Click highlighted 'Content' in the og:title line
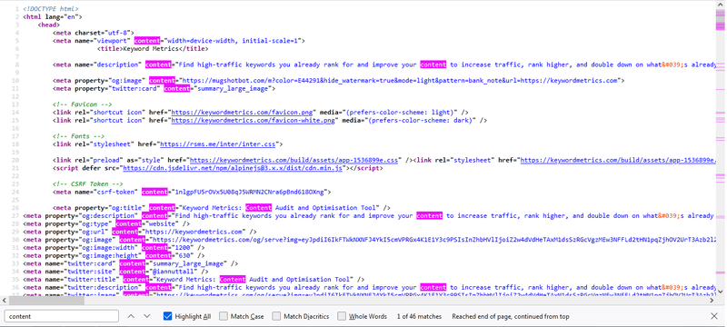727x327 pixels. pos(258,208)
